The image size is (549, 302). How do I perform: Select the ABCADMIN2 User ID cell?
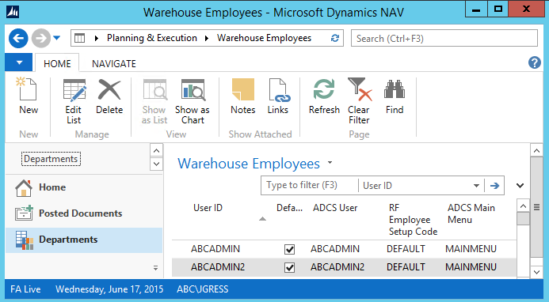(x=218, y=267)
